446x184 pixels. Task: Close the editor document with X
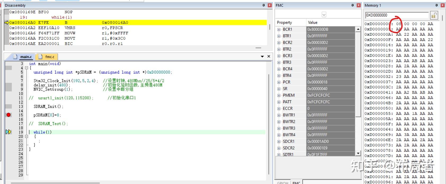click(269, 56)
